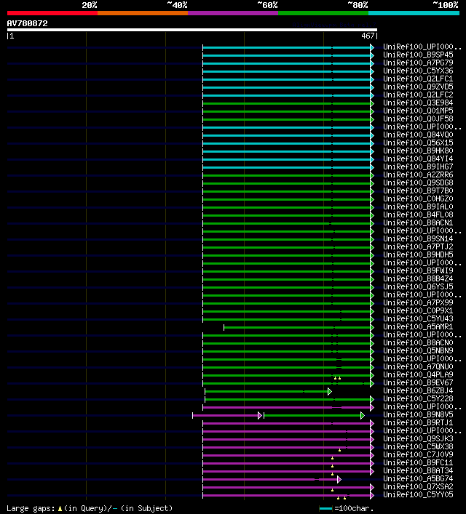Select hit label UniRef100_B9N8V5

[x=418, y=414]
